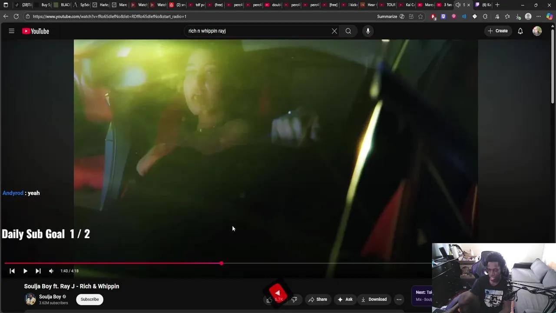
Task: Open the Soulja Boy channel avatar
Action: 30,299
